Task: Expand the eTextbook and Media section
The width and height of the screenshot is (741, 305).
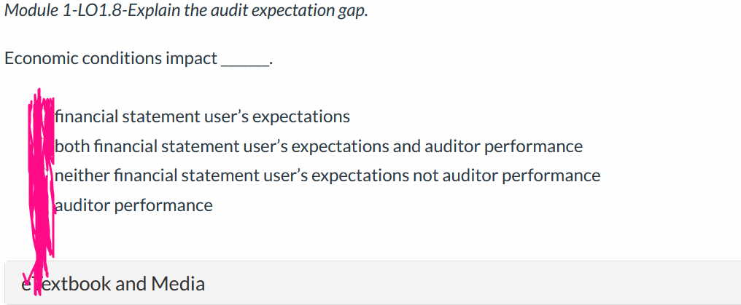Action: tap(373, 283)
